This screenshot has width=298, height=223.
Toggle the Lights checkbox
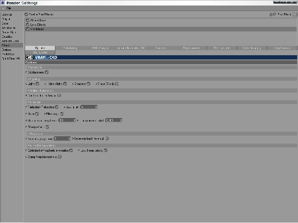coord(37,84)
